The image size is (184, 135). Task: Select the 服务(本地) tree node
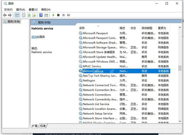[x=14, y=22]
